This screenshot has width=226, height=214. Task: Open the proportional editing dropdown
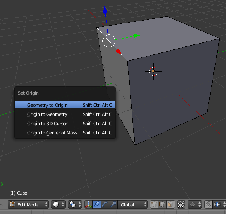tap(195, 204)
